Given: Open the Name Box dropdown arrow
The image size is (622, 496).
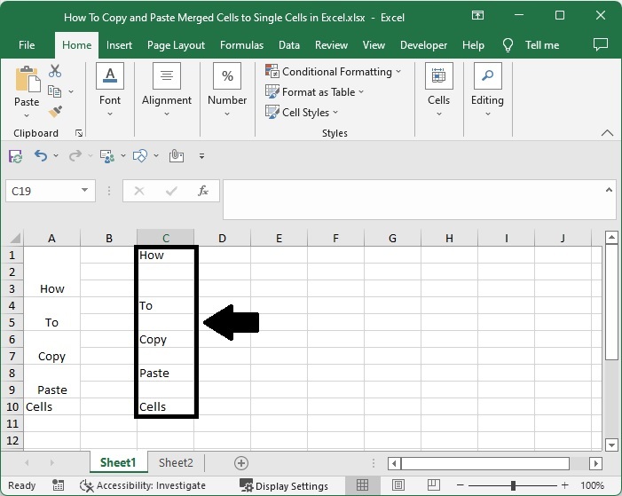Looking at the screenshot, I should [x=85, y=191].
